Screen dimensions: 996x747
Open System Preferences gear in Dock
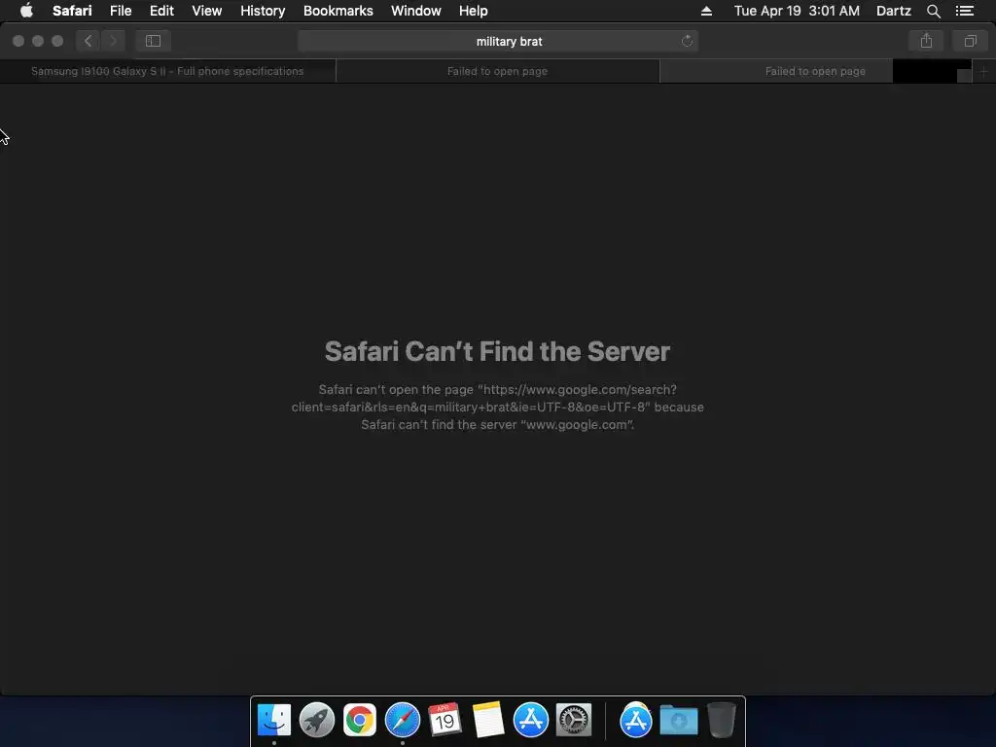tap(574, 721)
